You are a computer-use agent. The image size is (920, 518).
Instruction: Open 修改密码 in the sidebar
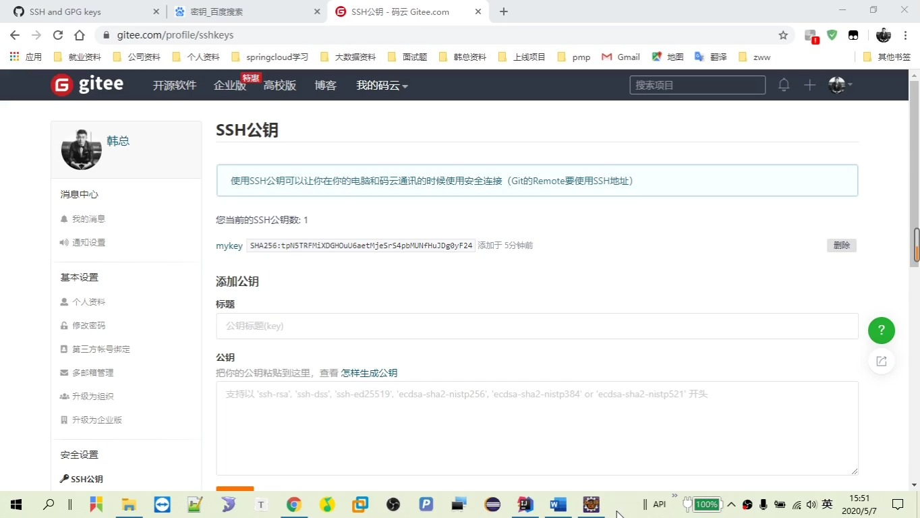pos(83,326)
